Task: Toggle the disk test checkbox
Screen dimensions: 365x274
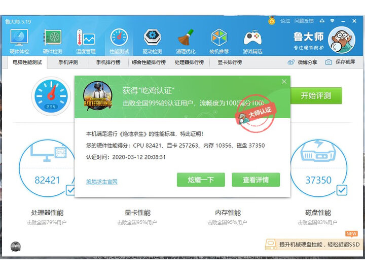Action: click(x=342, y=190)
